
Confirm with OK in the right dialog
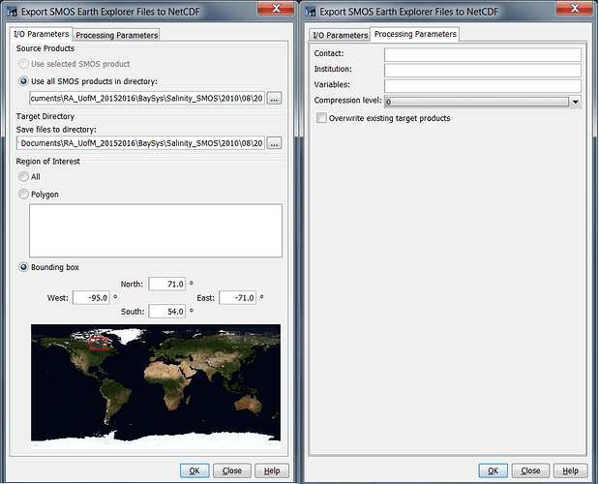coord(494,470)
